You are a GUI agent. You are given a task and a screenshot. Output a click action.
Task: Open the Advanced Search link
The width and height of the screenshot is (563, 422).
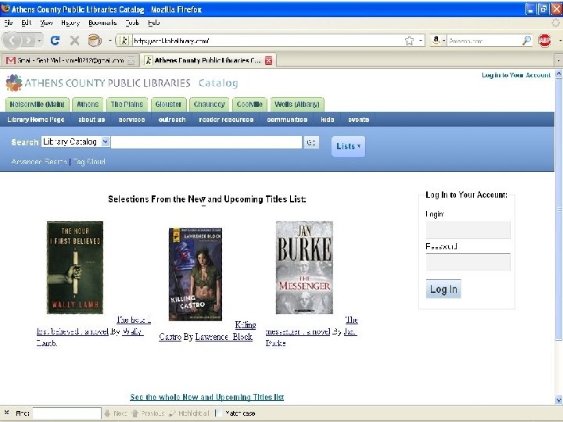[x=39, y=162]
